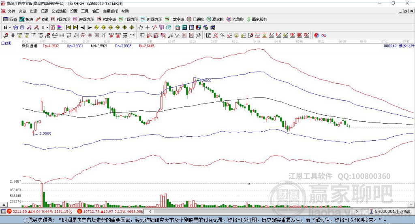This screenshot has width=415, height=224.
Task: Open the 资讯 menu
Action: pos(33,11)
